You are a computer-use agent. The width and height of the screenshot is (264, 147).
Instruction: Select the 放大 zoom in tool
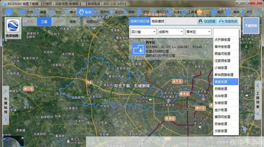click(x=55, y=12)
